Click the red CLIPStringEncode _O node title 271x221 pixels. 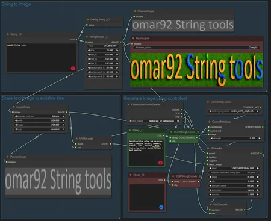point(188,176)
